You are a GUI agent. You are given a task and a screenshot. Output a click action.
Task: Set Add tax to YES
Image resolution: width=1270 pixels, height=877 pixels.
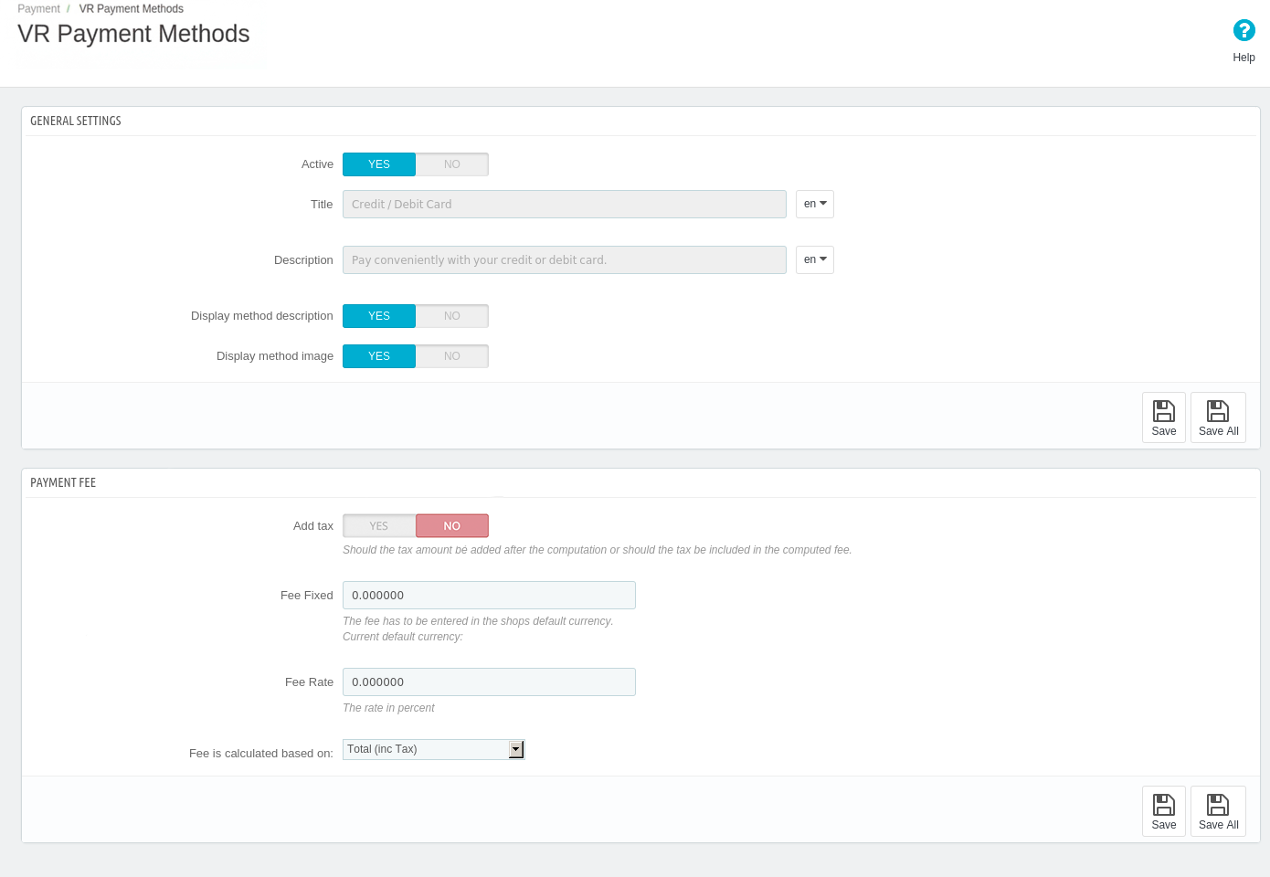[x=379, y=526]
